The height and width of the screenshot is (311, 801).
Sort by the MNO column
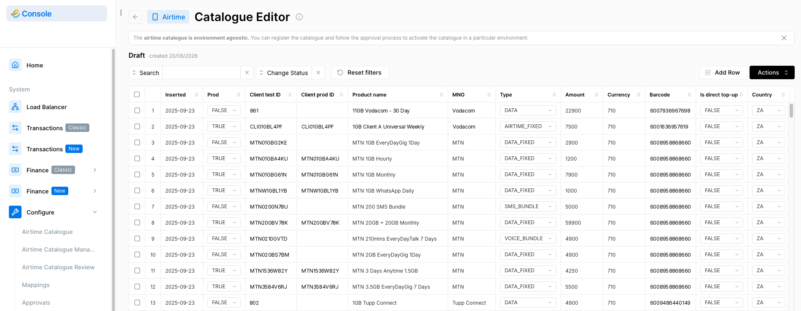[489, 95]
